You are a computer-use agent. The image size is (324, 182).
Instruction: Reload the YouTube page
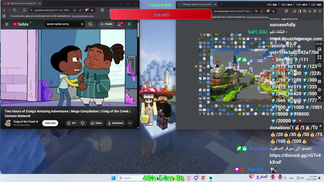[x=14, y=10]
